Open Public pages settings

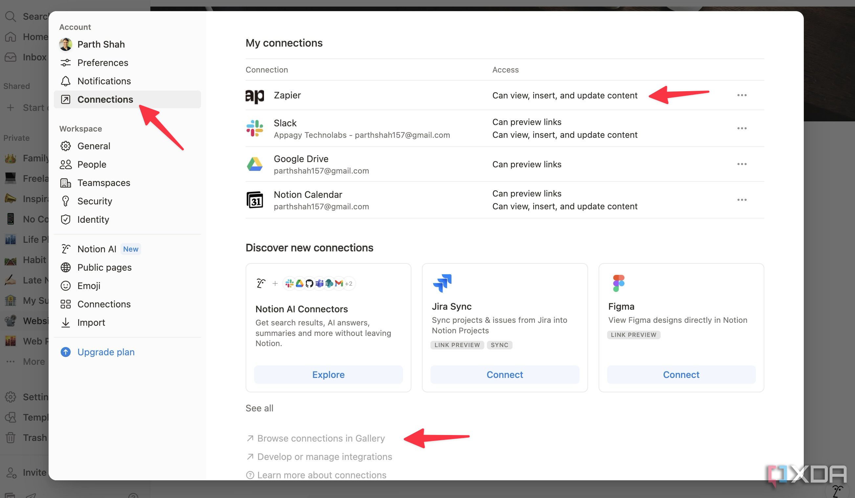pos(127,267)
